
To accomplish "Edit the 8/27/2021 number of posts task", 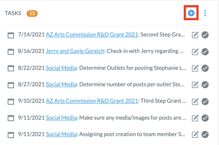I will [195, 84].
